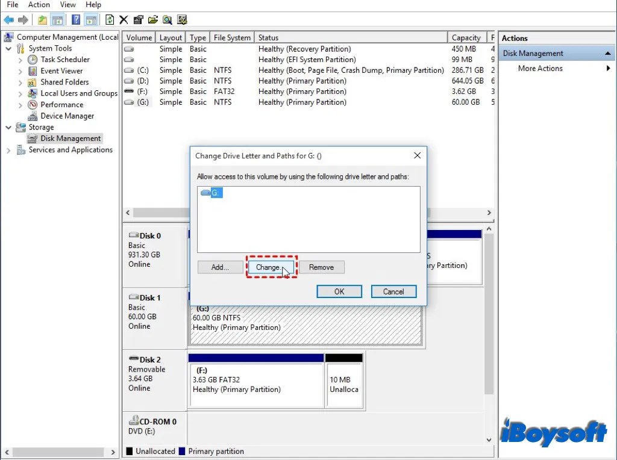This screenshot has width=617, height=460.
Task: Toggle the Show/Hide Action Pane toolbar icon
Action: point(91,19)
